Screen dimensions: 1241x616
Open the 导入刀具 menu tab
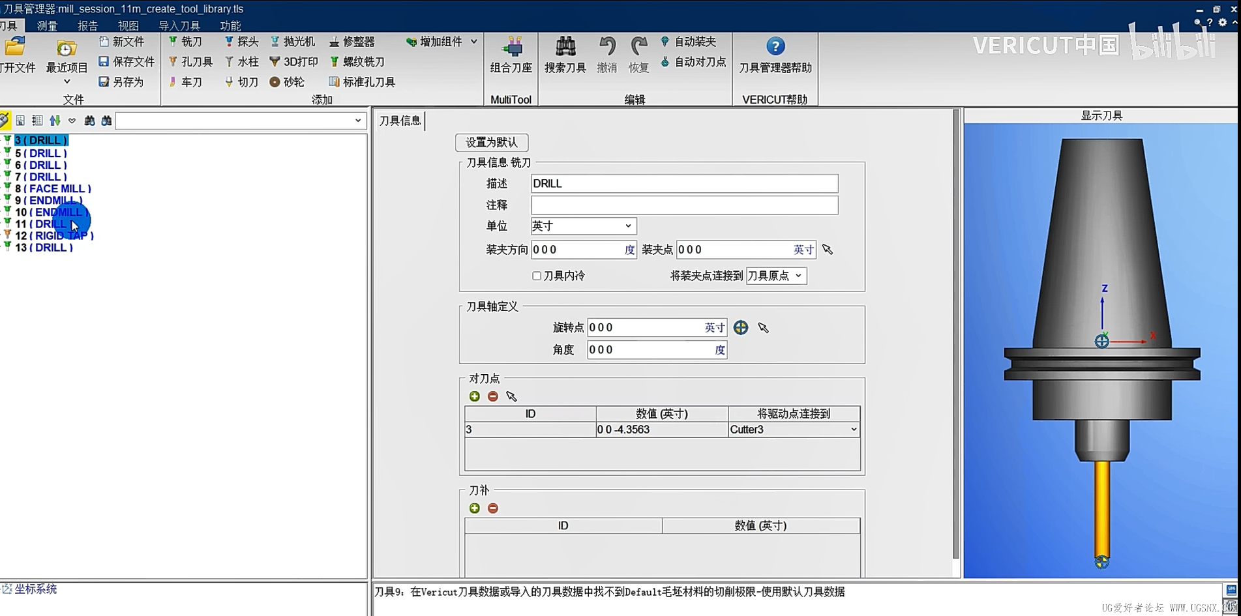179,26
